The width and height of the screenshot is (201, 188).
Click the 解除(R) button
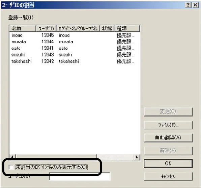point(168,151)
